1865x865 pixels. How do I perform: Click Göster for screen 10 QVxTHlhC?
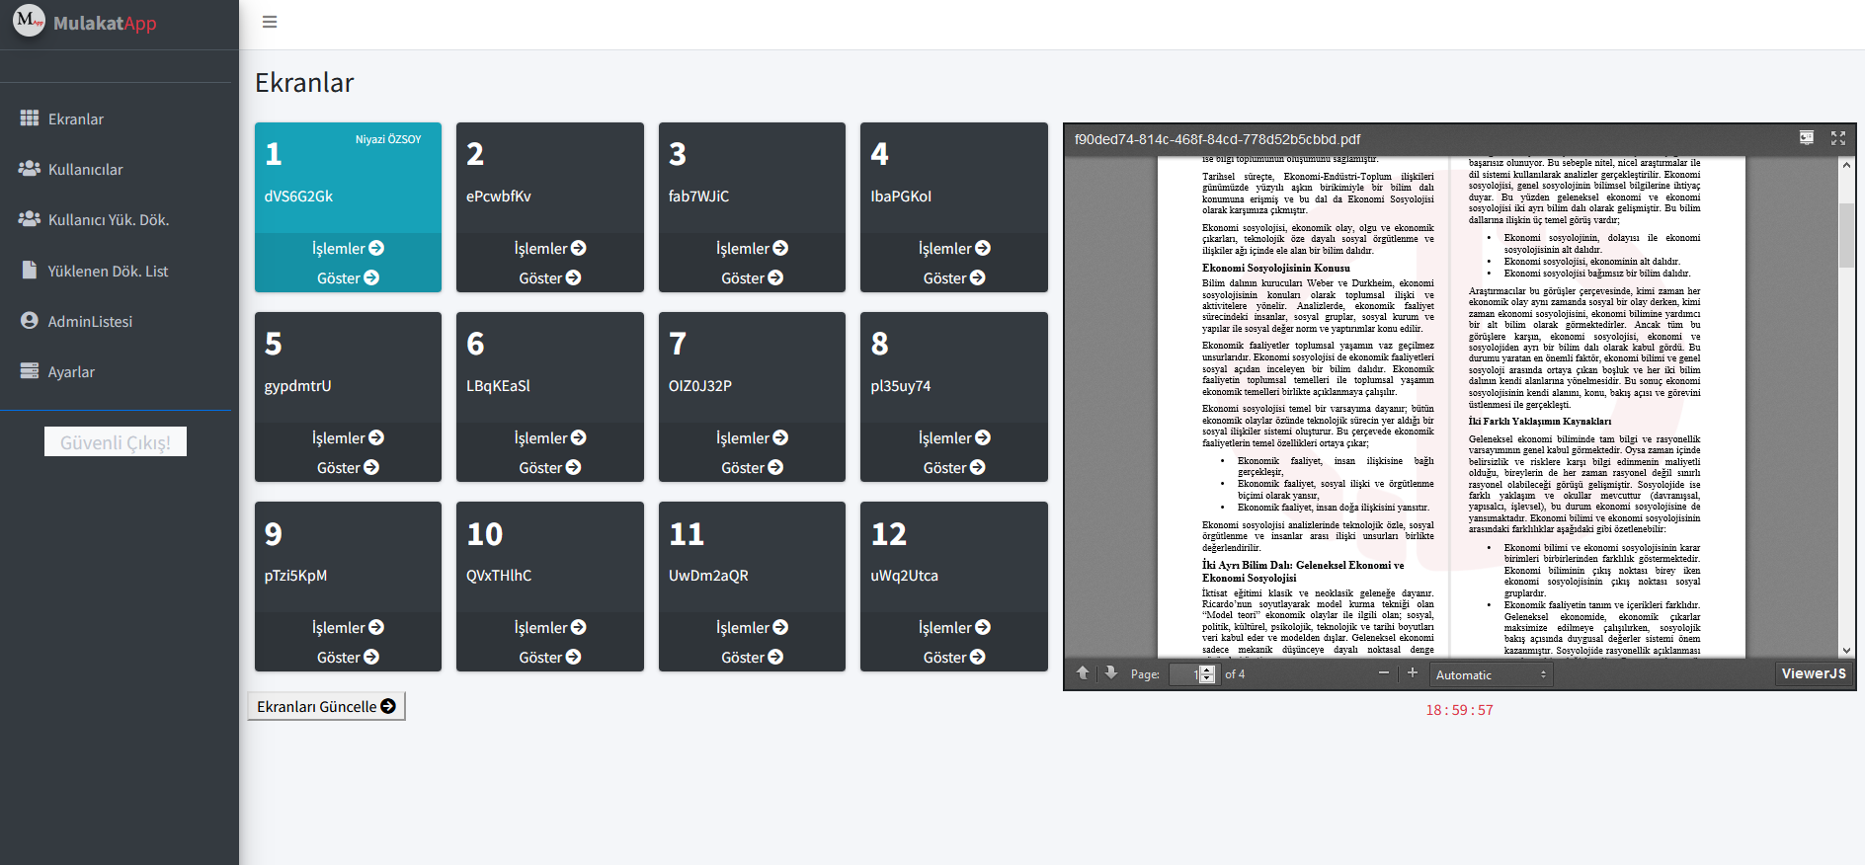click(x=550, y=657)
